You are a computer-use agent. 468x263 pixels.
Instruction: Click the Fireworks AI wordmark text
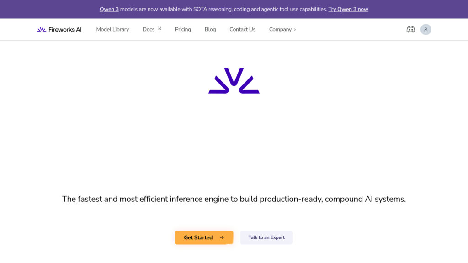(65, 30)
